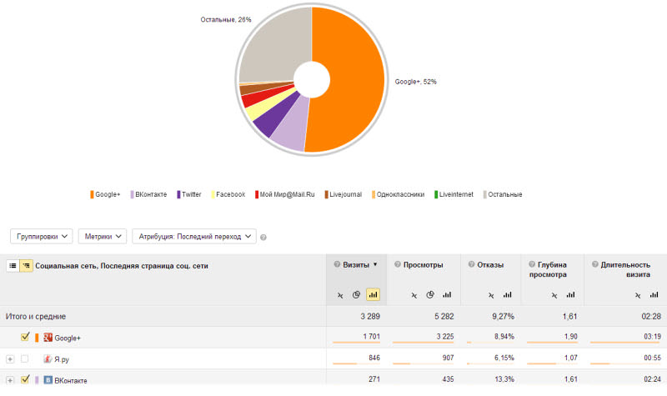667x396 pixels.
Task: Open the Группировки dropdown
Action: pyautogui.click(x=41, y=237)
